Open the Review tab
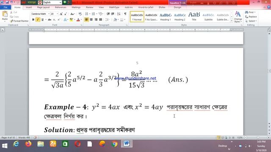The height and width of the screenshot is (152, 271). pos(89,8)
